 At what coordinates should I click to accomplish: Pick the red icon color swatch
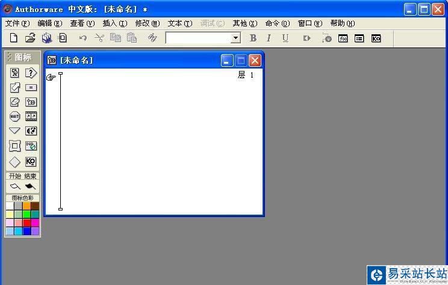tap(27, 222)
